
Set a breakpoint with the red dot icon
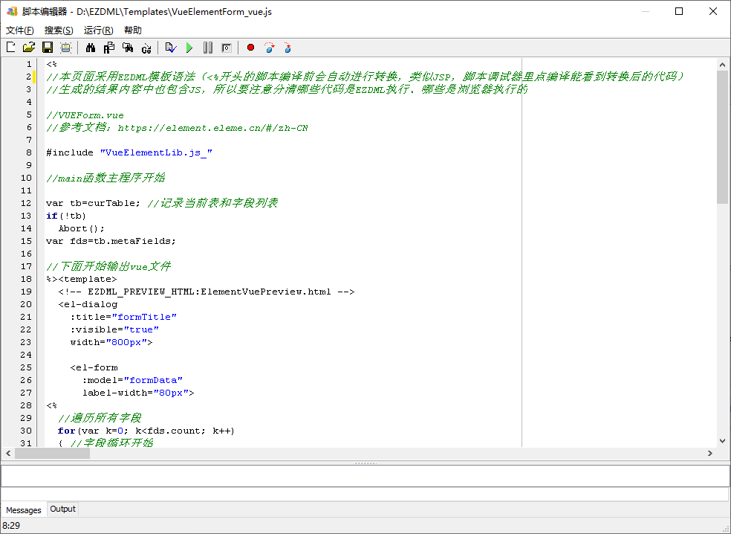[250, 47]
